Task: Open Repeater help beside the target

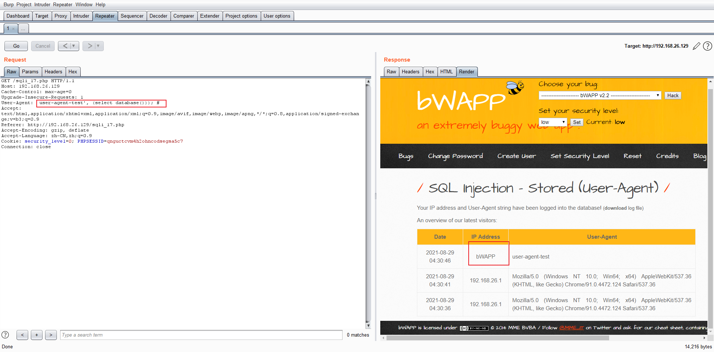Action: click(x=707, y=46)
